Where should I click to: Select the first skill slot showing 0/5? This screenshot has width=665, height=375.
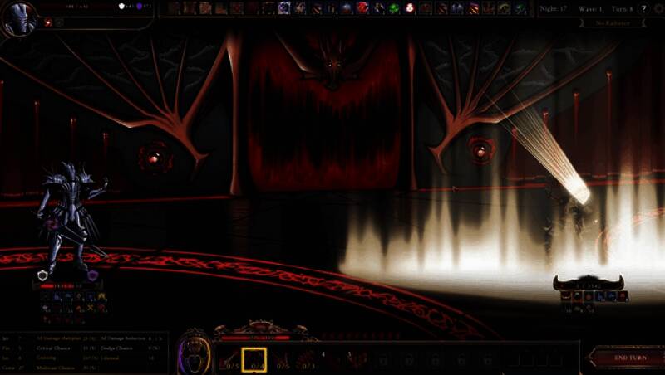(x=228, y=359)
